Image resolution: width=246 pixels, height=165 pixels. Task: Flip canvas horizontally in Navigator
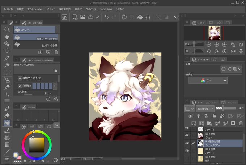tap(233, 51)
